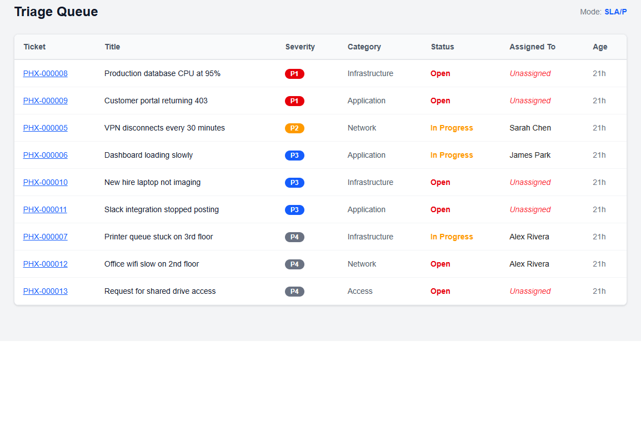
Task: Click the Ticket column header
Action: (34, 47)
